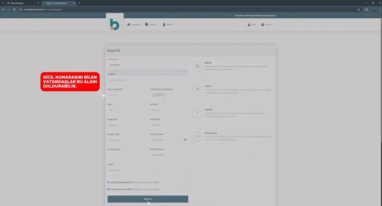
Task: Click into the Sicil Numarası field
Action: pyautogui.click(x=127, y=95)
